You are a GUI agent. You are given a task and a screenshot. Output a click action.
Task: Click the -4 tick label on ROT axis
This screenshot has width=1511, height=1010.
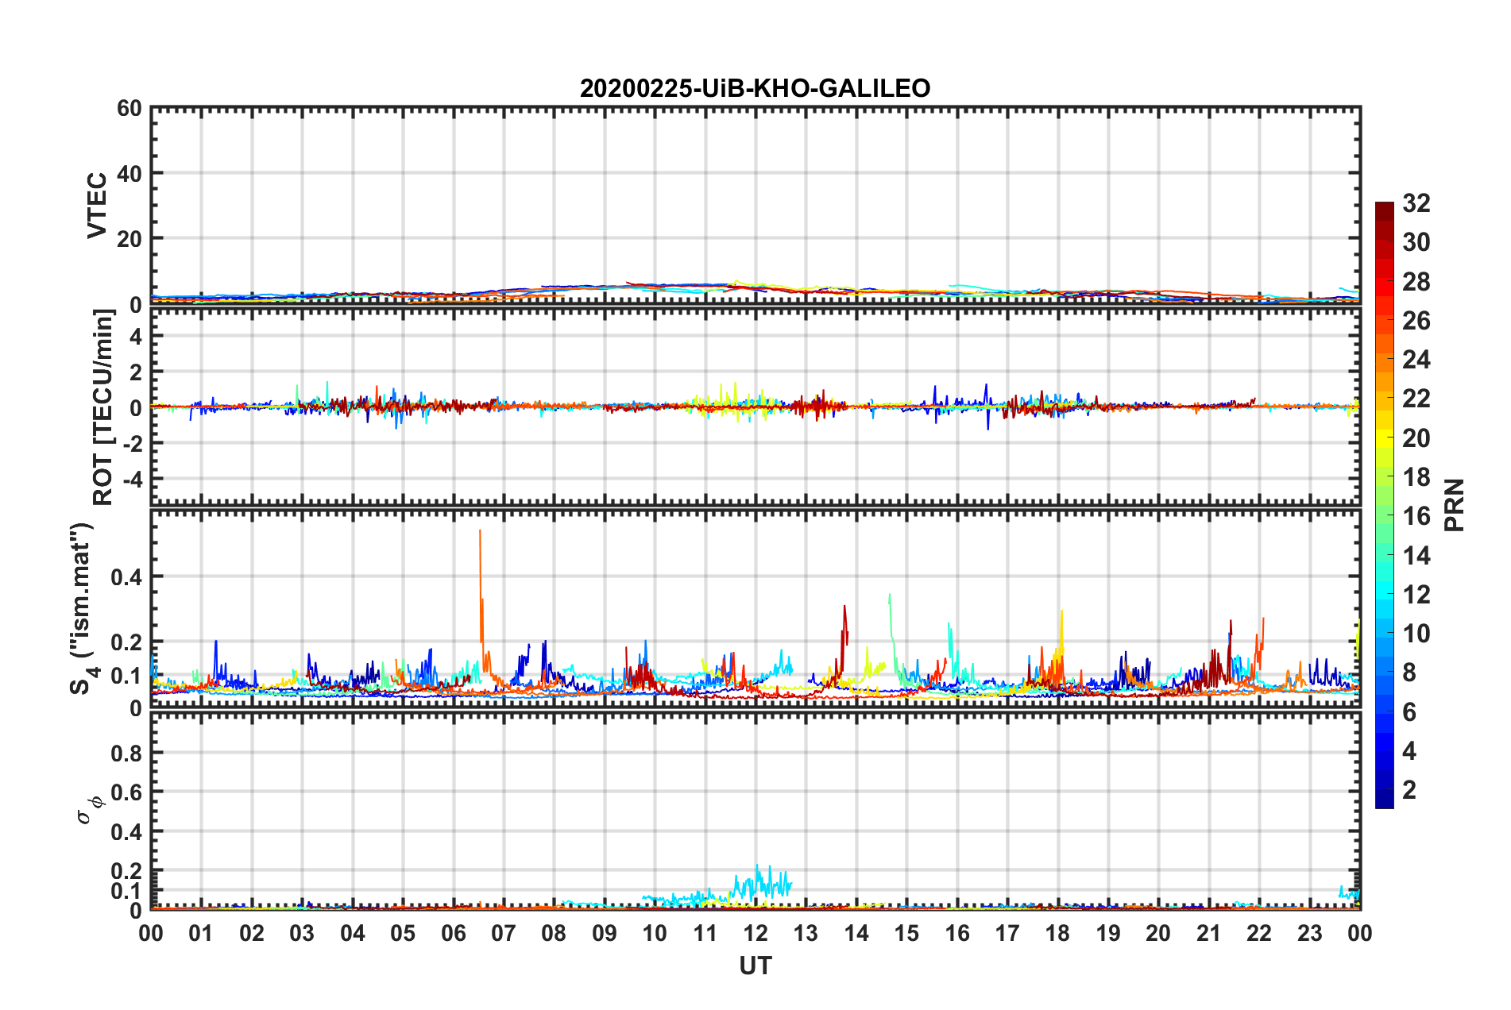click(x=130, y=479)
